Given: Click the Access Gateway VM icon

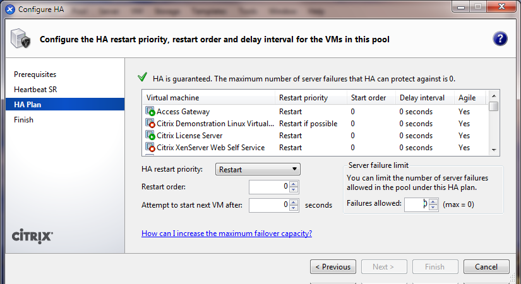Looking at the screenshot, I should (x=150, y=111).
